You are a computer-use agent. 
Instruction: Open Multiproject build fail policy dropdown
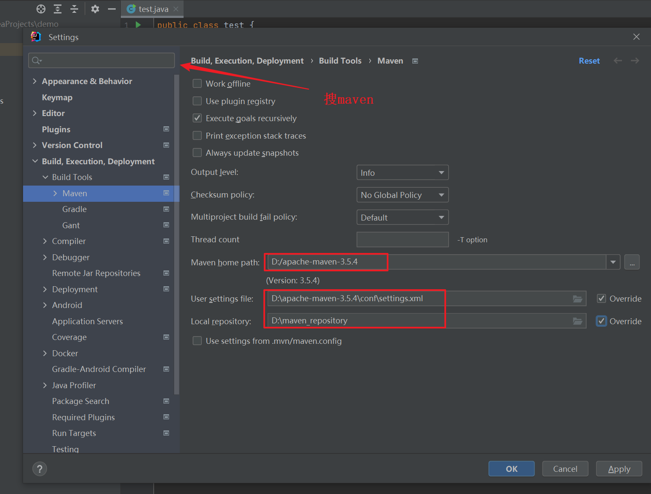pos(403,217)
